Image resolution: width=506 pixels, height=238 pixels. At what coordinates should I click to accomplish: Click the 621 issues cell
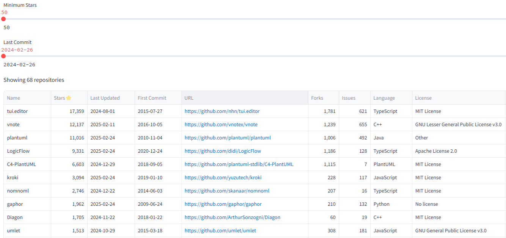point(355,111)
